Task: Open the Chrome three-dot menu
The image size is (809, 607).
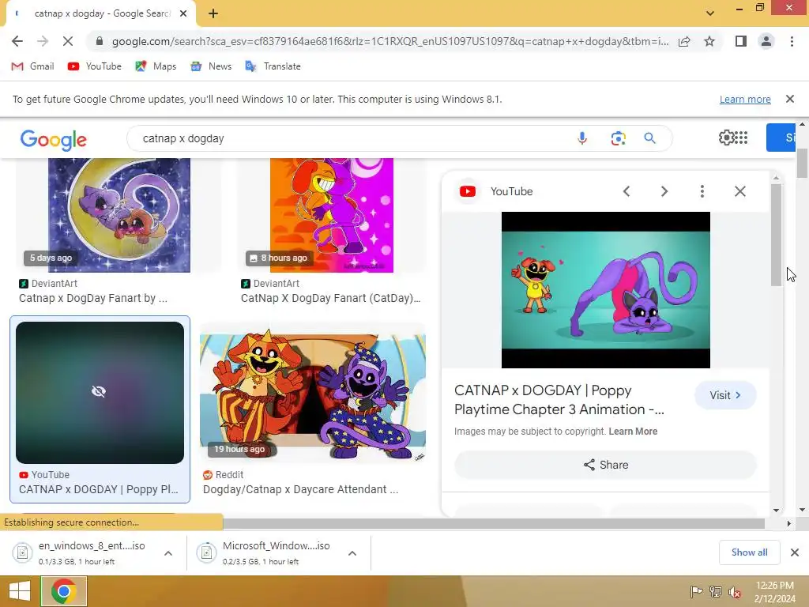Action: [792, 41]
